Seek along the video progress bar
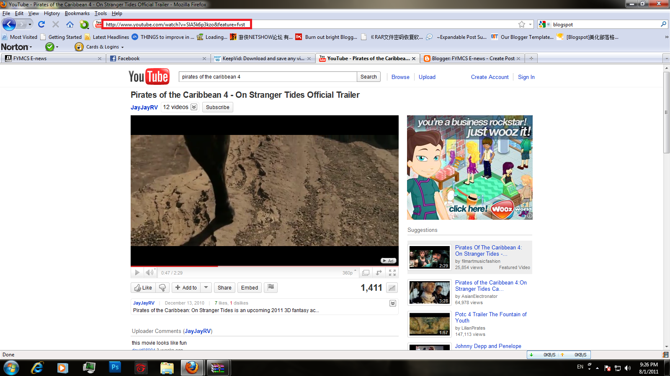 (265, 266)
